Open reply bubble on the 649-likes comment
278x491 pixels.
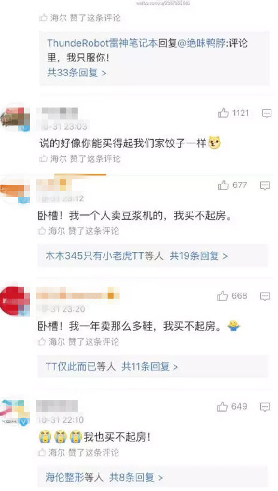point(265,407)
